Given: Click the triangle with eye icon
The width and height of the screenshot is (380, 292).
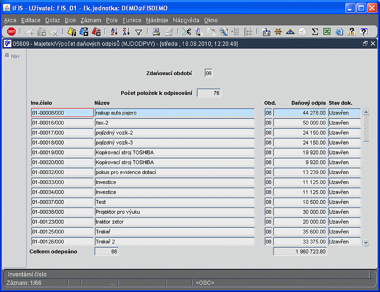Looking at the screenshot, I should (x=290, y=31).
